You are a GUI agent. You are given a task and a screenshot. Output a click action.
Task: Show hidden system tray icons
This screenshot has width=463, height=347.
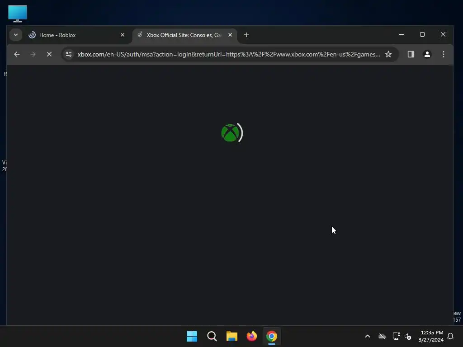tap(368, 336)
